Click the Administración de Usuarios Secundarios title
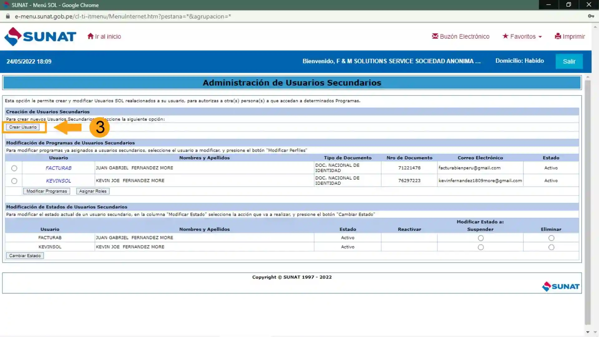The height and width of the screenshot is (337, 599). (x=292, y=83)
